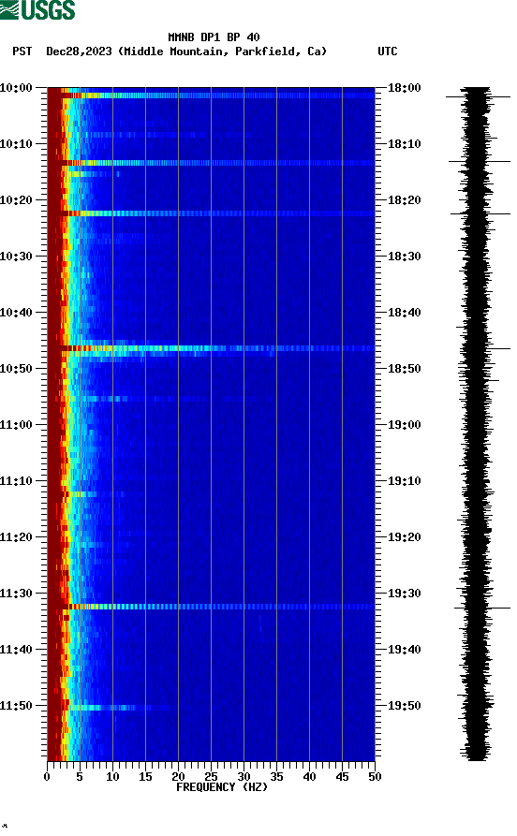Click 'Middle Mountain, Parkfield, Ca' location text
The image size is (517, 836).
223,51
